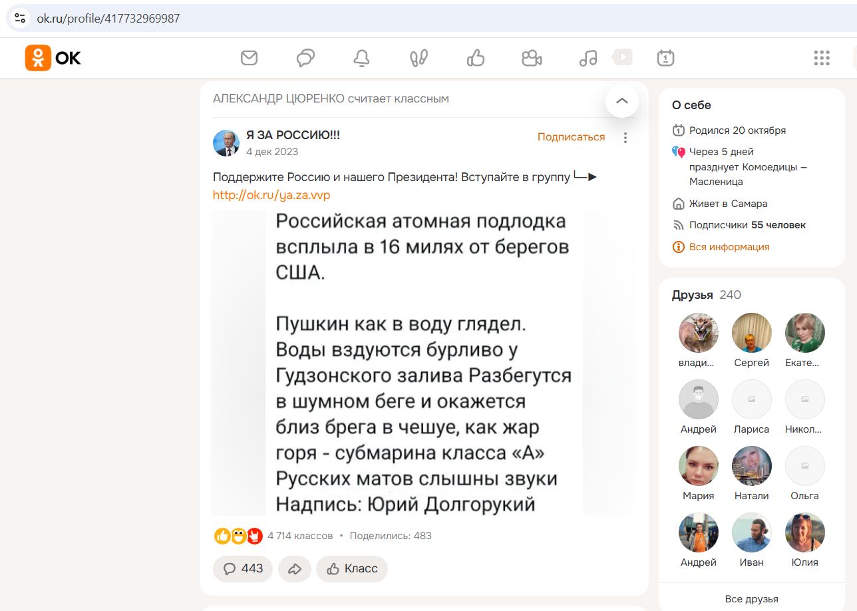
Task: Open the post options three-dot menu
Action: [625, 137]
